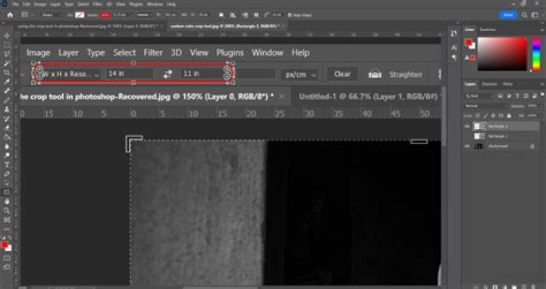
Task: Open the path alignment icon
Action: pos(234,15)
